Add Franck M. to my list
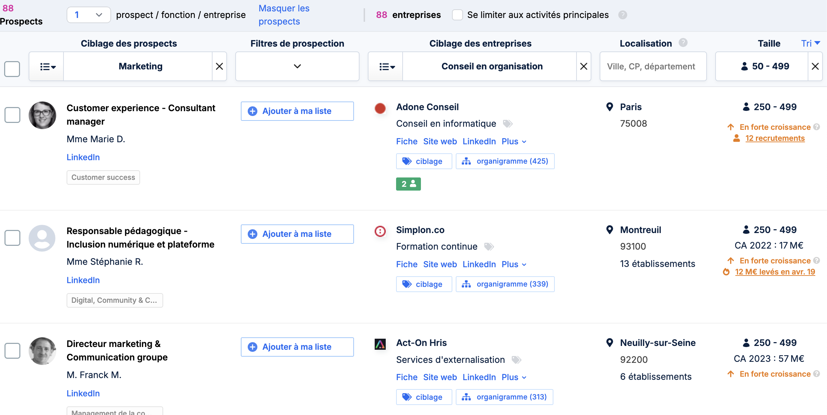The image size is (827, 415). coord(297,347)
